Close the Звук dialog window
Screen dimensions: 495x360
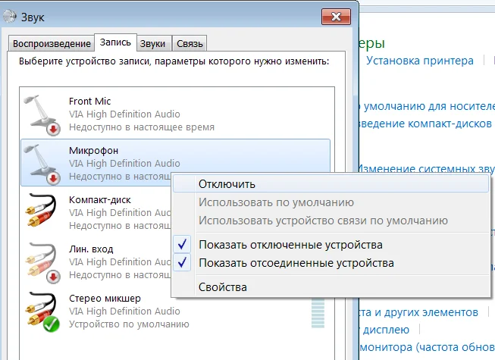click(x=336, y=17)
